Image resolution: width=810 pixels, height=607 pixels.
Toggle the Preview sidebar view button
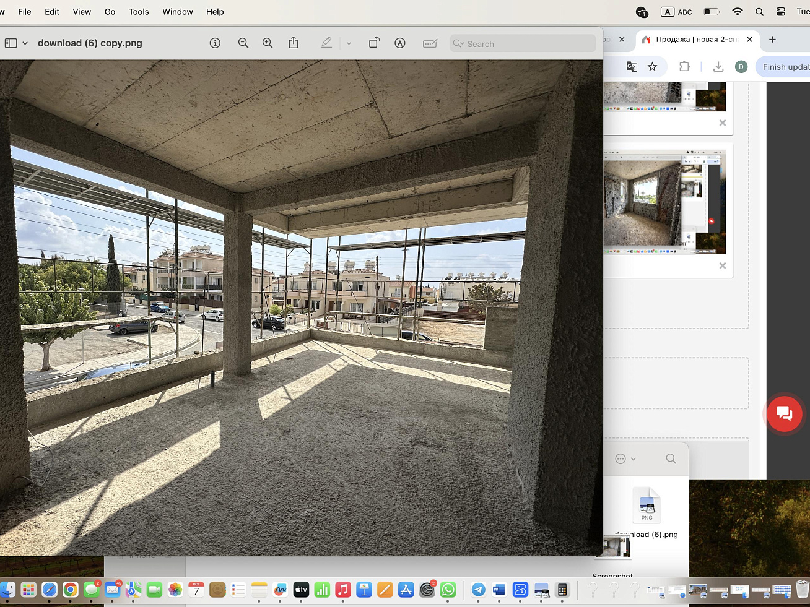coord(11,43)
